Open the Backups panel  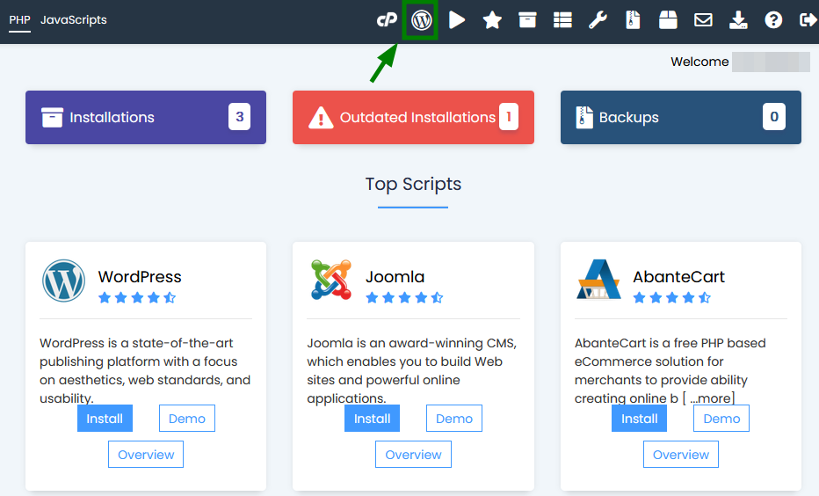click(x=680, y=117)
